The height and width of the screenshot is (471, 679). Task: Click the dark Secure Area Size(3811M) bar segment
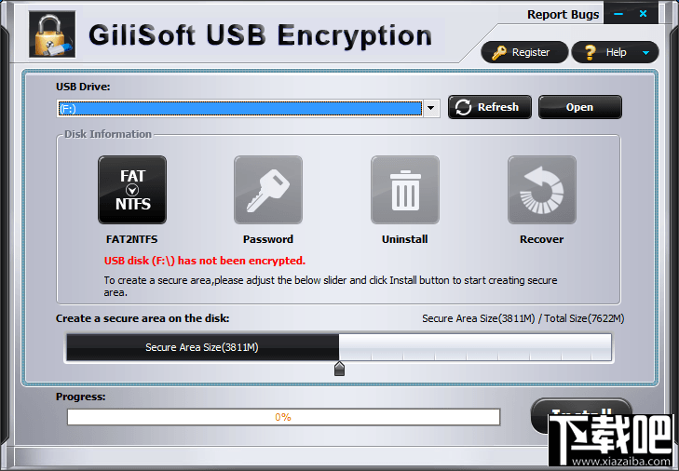tap(203, 347)
